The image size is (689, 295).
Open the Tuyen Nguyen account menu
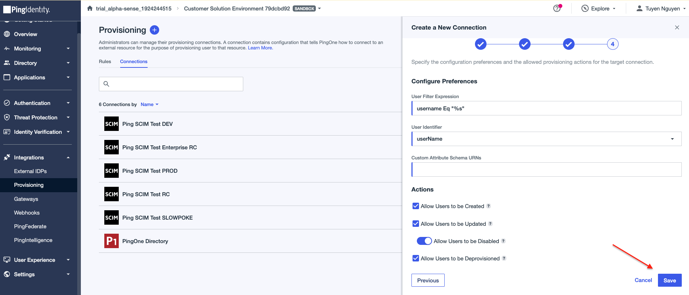(x=661, y=8)
